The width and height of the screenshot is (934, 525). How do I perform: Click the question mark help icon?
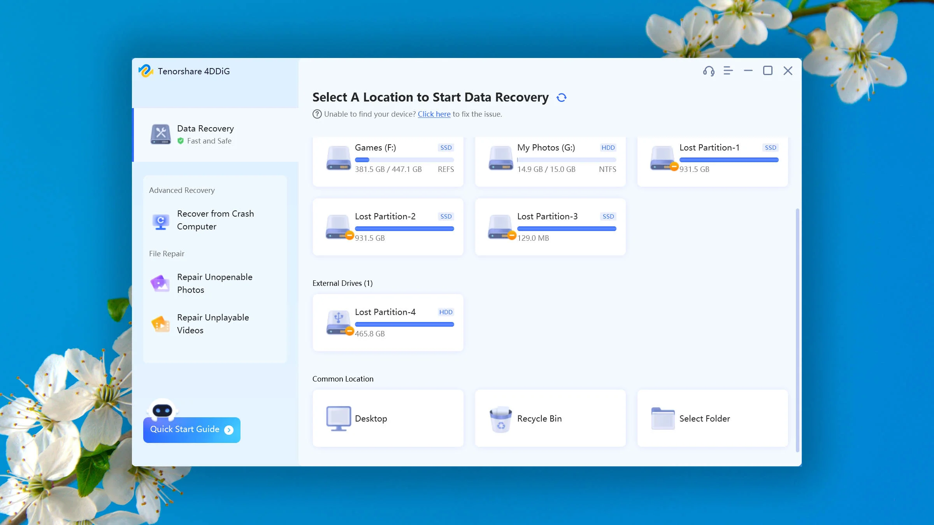[x=317, y=114]
